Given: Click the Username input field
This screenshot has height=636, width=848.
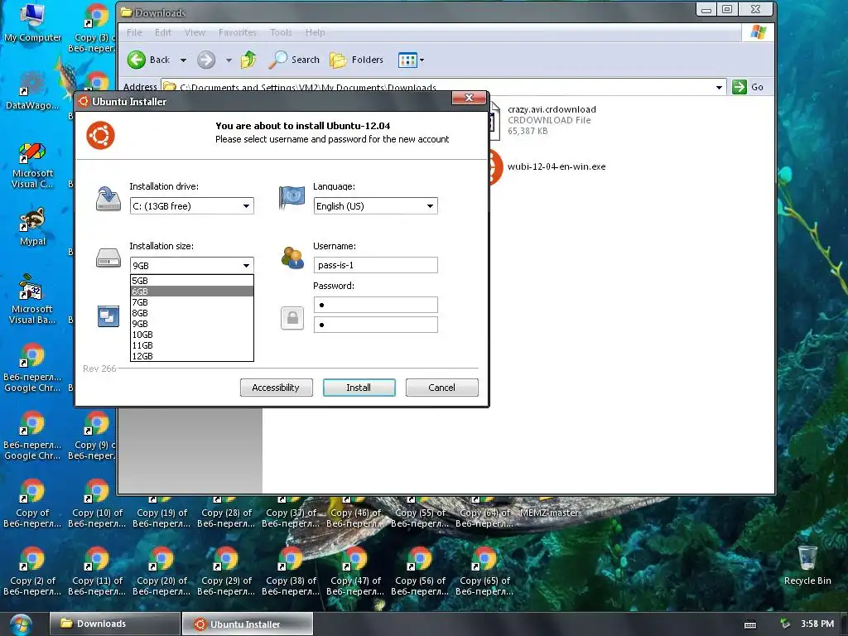Looking at the screenshot, I should pos(375,265).
